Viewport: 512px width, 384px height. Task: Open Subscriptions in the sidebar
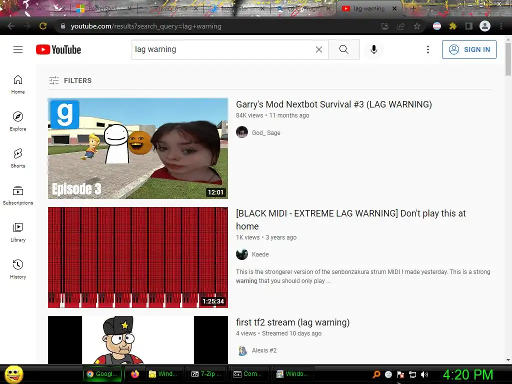click(18, 195)
